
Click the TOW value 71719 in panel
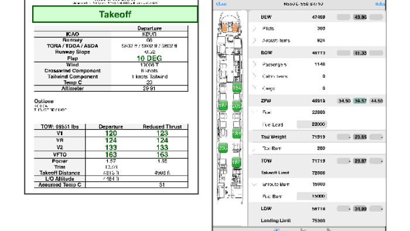319,161
